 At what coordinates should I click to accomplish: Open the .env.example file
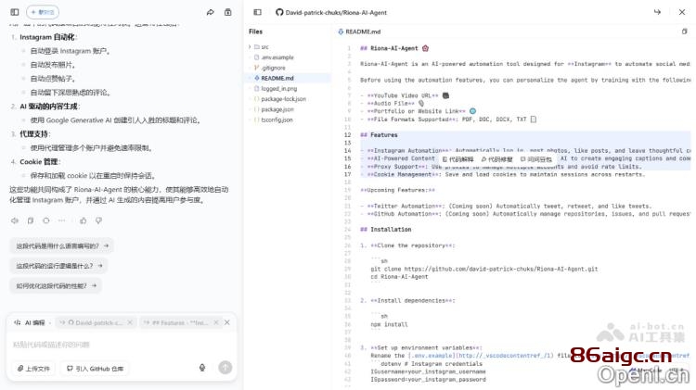pyautogui.click(x=277, y=57)
